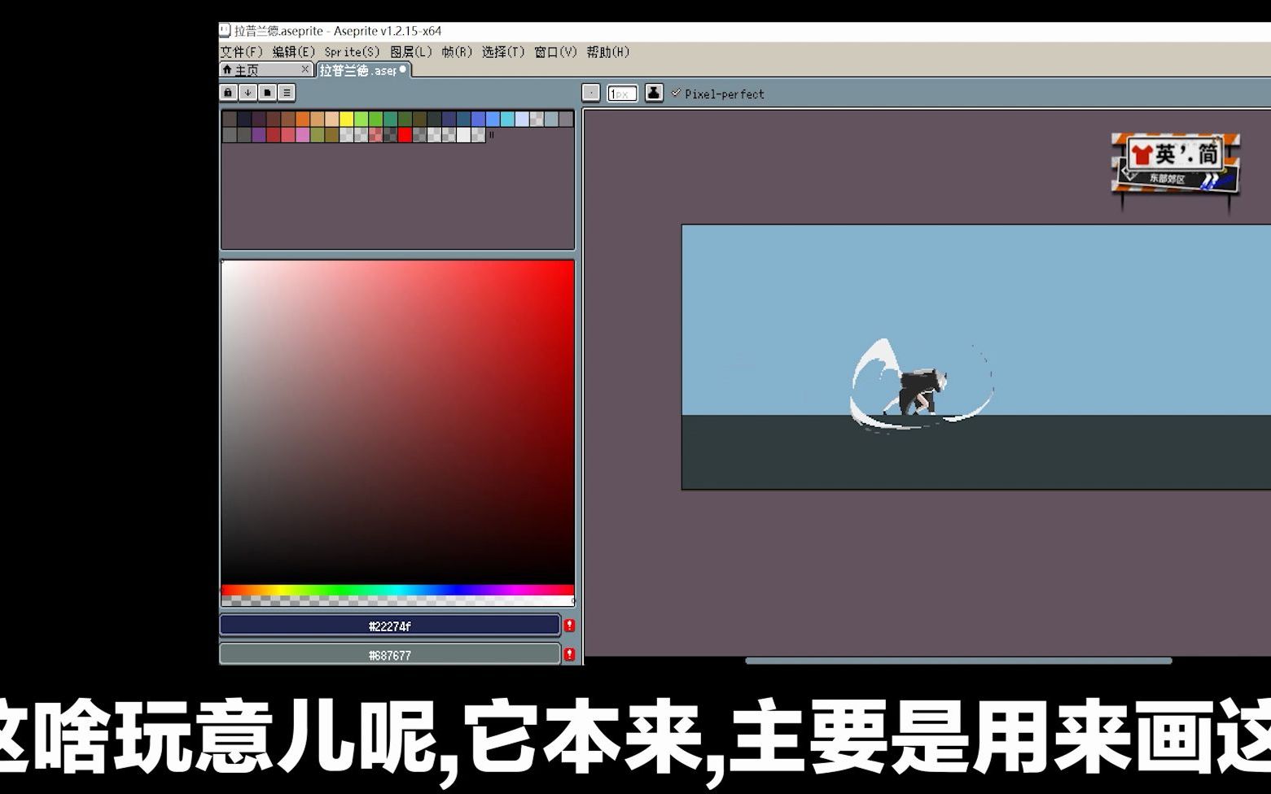Click the horizontal canvas scrollbar
Screen dimensions: 1271x794
[958, 661]
